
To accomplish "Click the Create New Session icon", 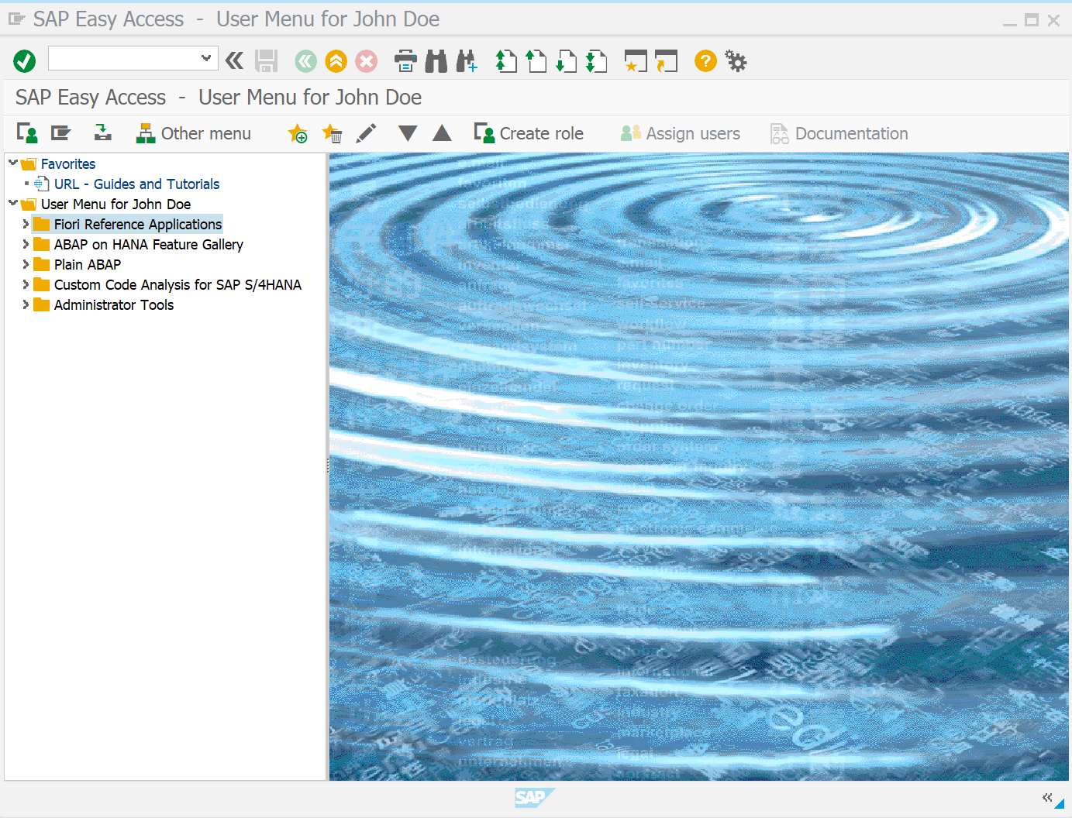I will pyautogui.click(x=636, y=61).
